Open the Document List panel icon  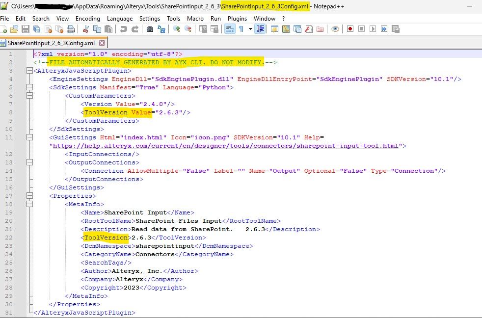[x=297, y=29]
